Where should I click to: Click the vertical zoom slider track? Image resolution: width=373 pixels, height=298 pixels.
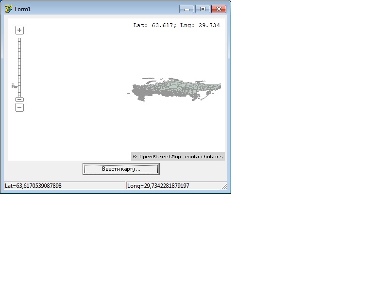tap(19, 67)
